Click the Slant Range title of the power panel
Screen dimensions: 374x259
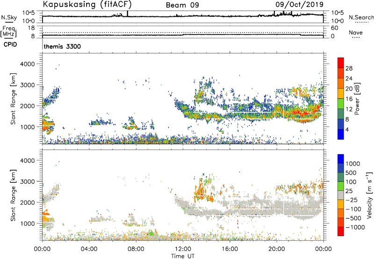coord(13,99)
